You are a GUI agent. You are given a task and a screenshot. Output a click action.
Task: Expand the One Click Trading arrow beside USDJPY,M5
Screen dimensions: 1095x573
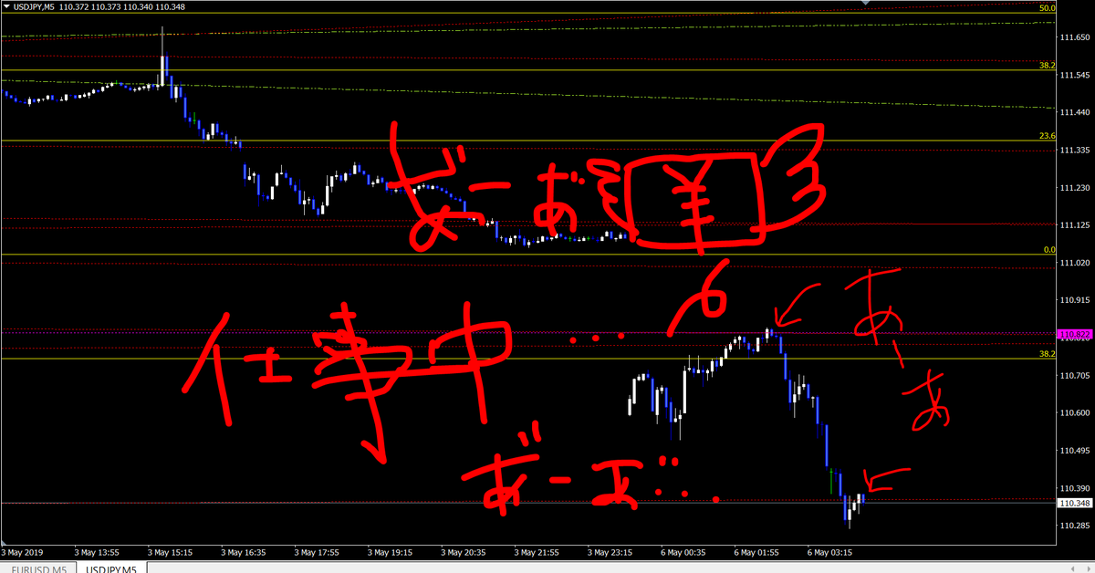point(5,7)
